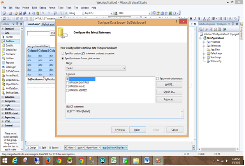Click the bulleted list icon
This screenshot has height=166, width=245.
[220, 19]
